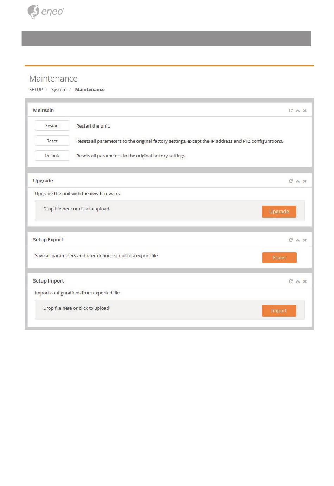Open the SETUP breadcrumb link

tap(36, 90)
